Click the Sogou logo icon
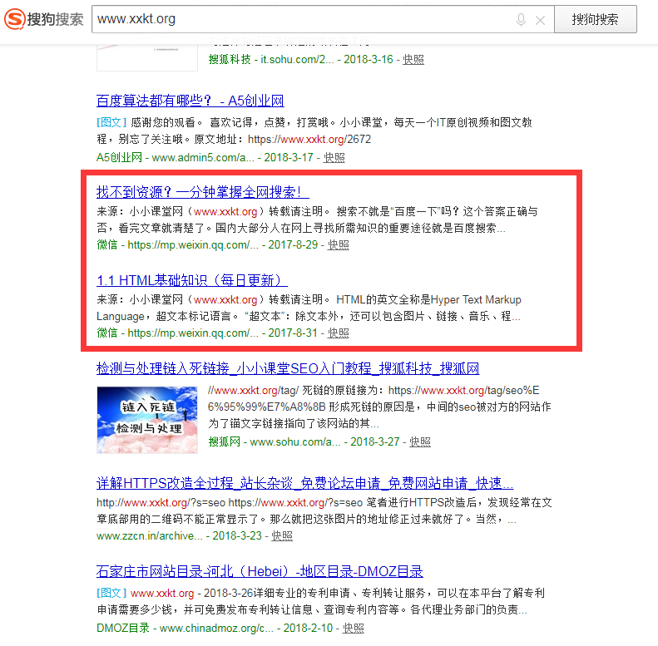This screenshot has height=646, width=658. [15, 19]
